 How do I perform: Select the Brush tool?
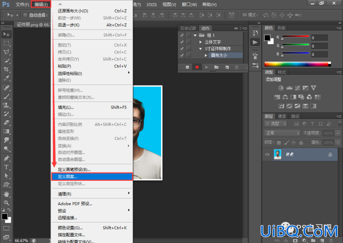(x=6, y=96)
